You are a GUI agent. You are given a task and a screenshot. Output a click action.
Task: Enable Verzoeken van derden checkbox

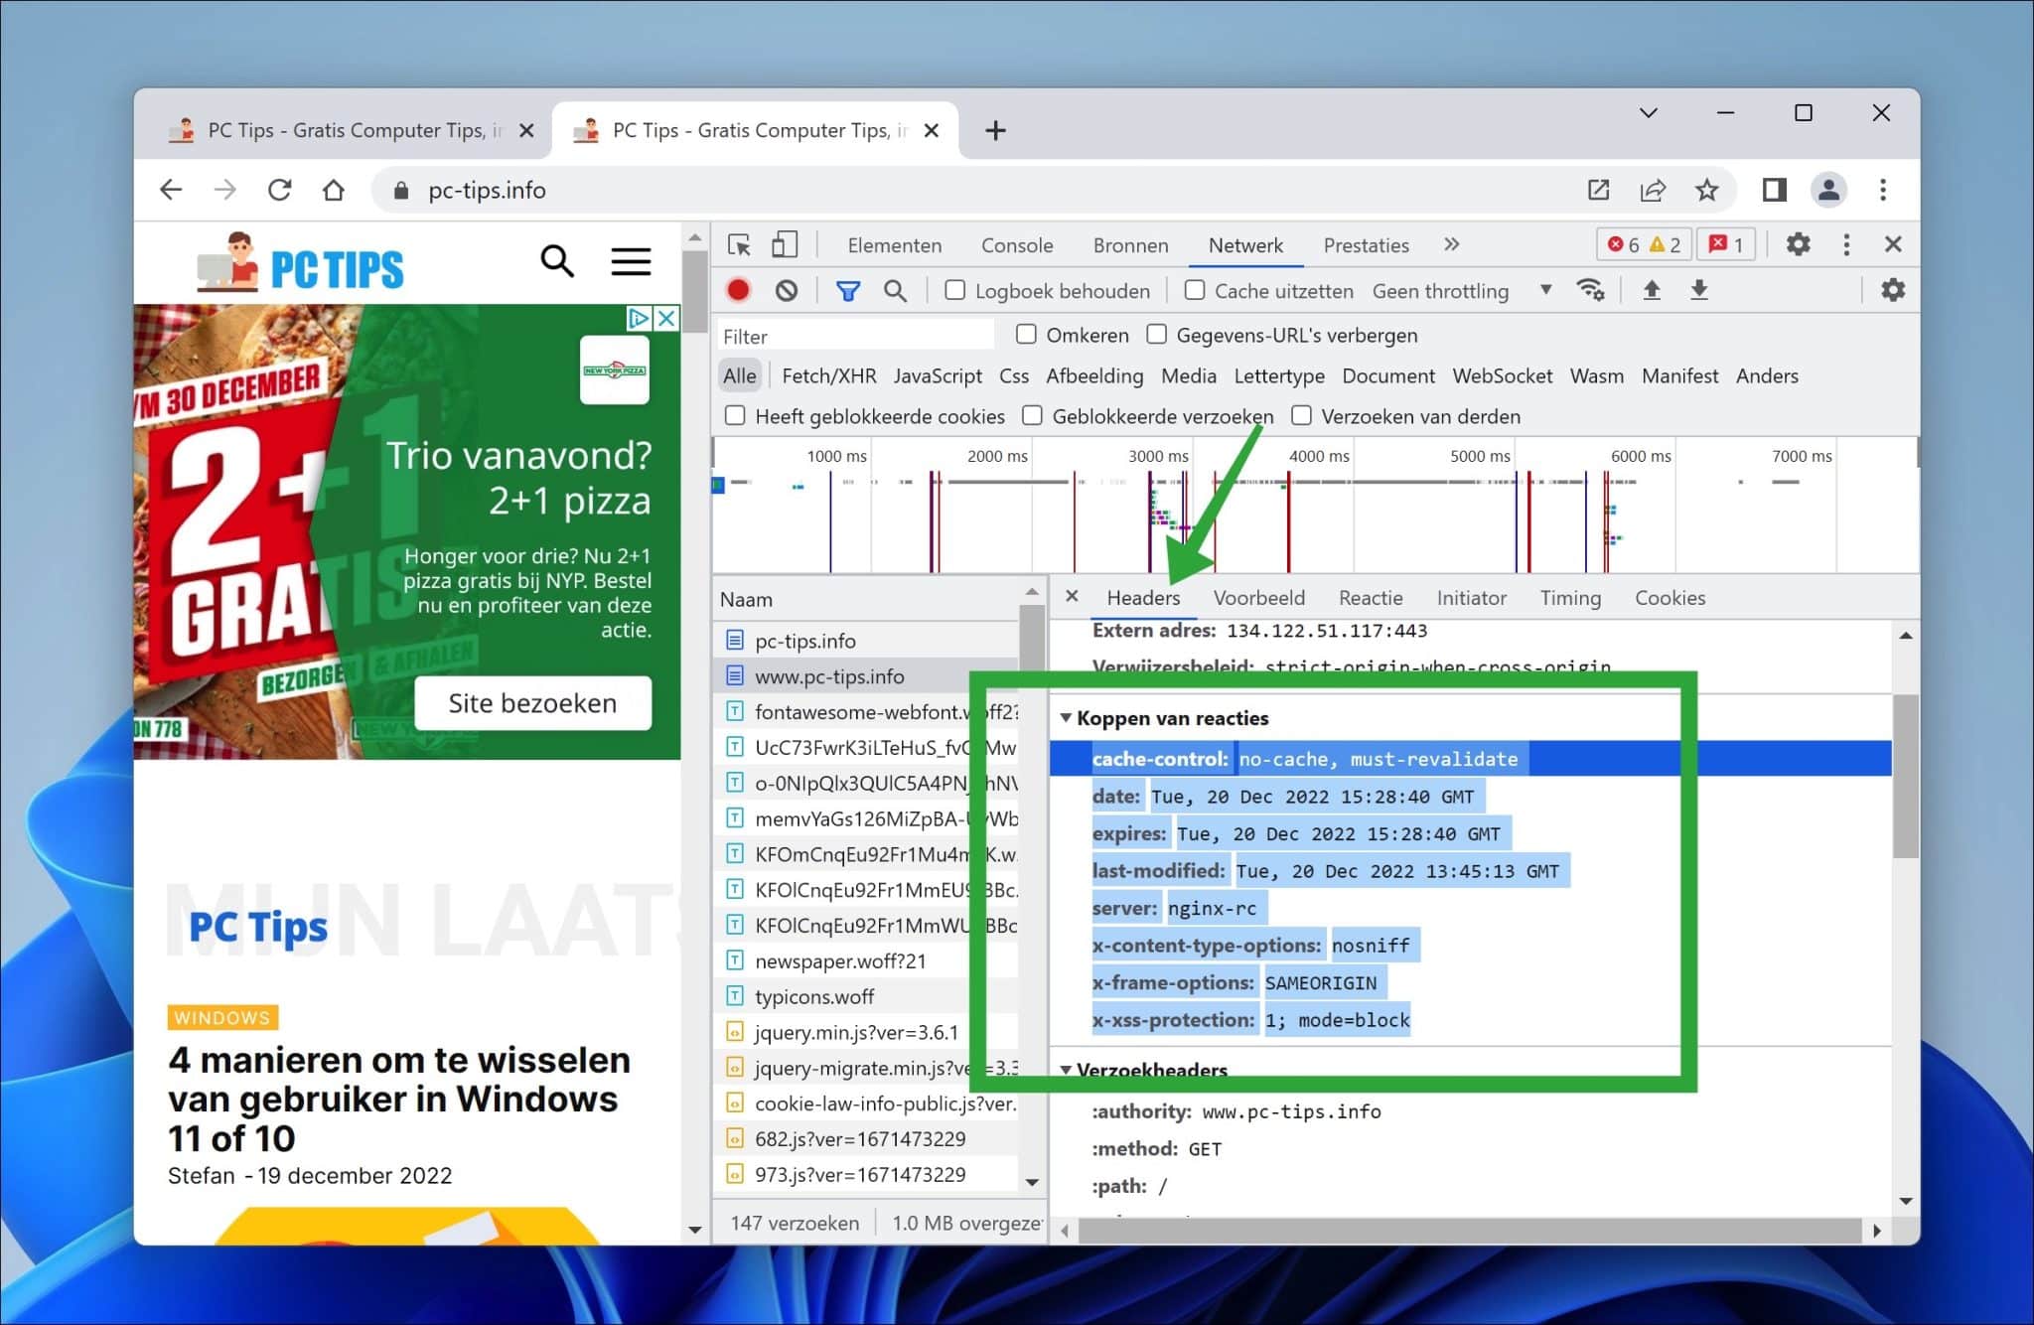(x=1301, y=416)
